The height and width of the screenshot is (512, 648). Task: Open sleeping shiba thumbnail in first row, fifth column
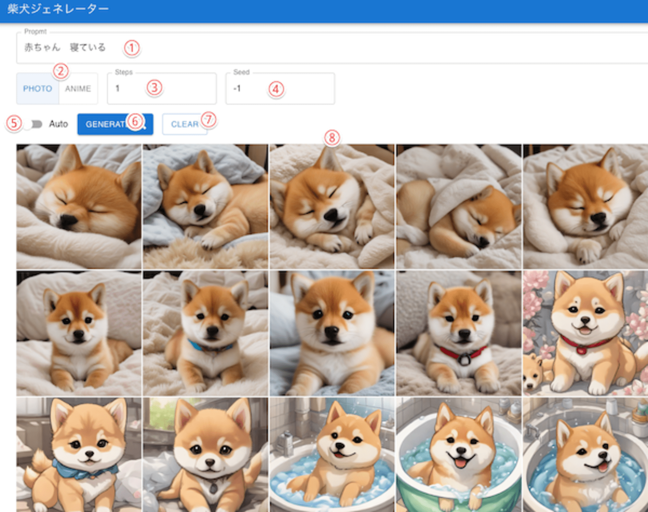(585, 206)
